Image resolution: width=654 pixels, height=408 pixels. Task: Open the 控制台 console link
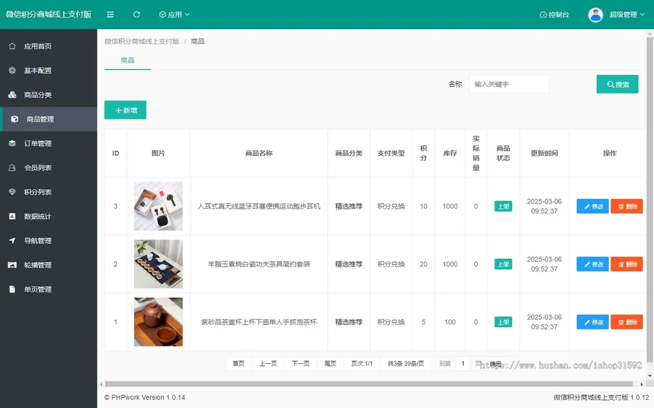coord(554,15)
